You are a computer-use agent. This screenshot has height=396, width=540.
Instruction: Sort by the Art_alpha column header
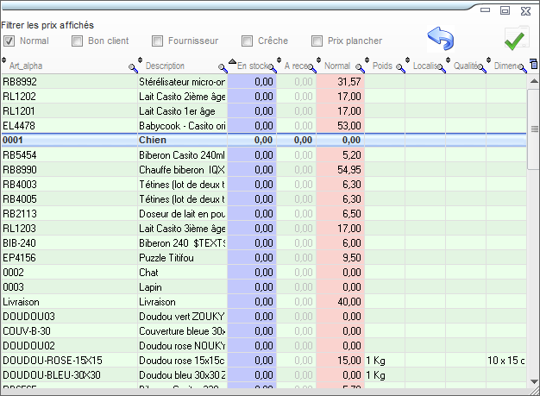click(x=60, y=66)
